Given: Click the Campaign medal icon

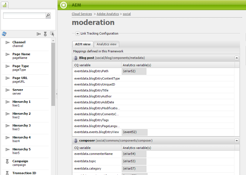Looking at the screenshot, I should 7,161.
